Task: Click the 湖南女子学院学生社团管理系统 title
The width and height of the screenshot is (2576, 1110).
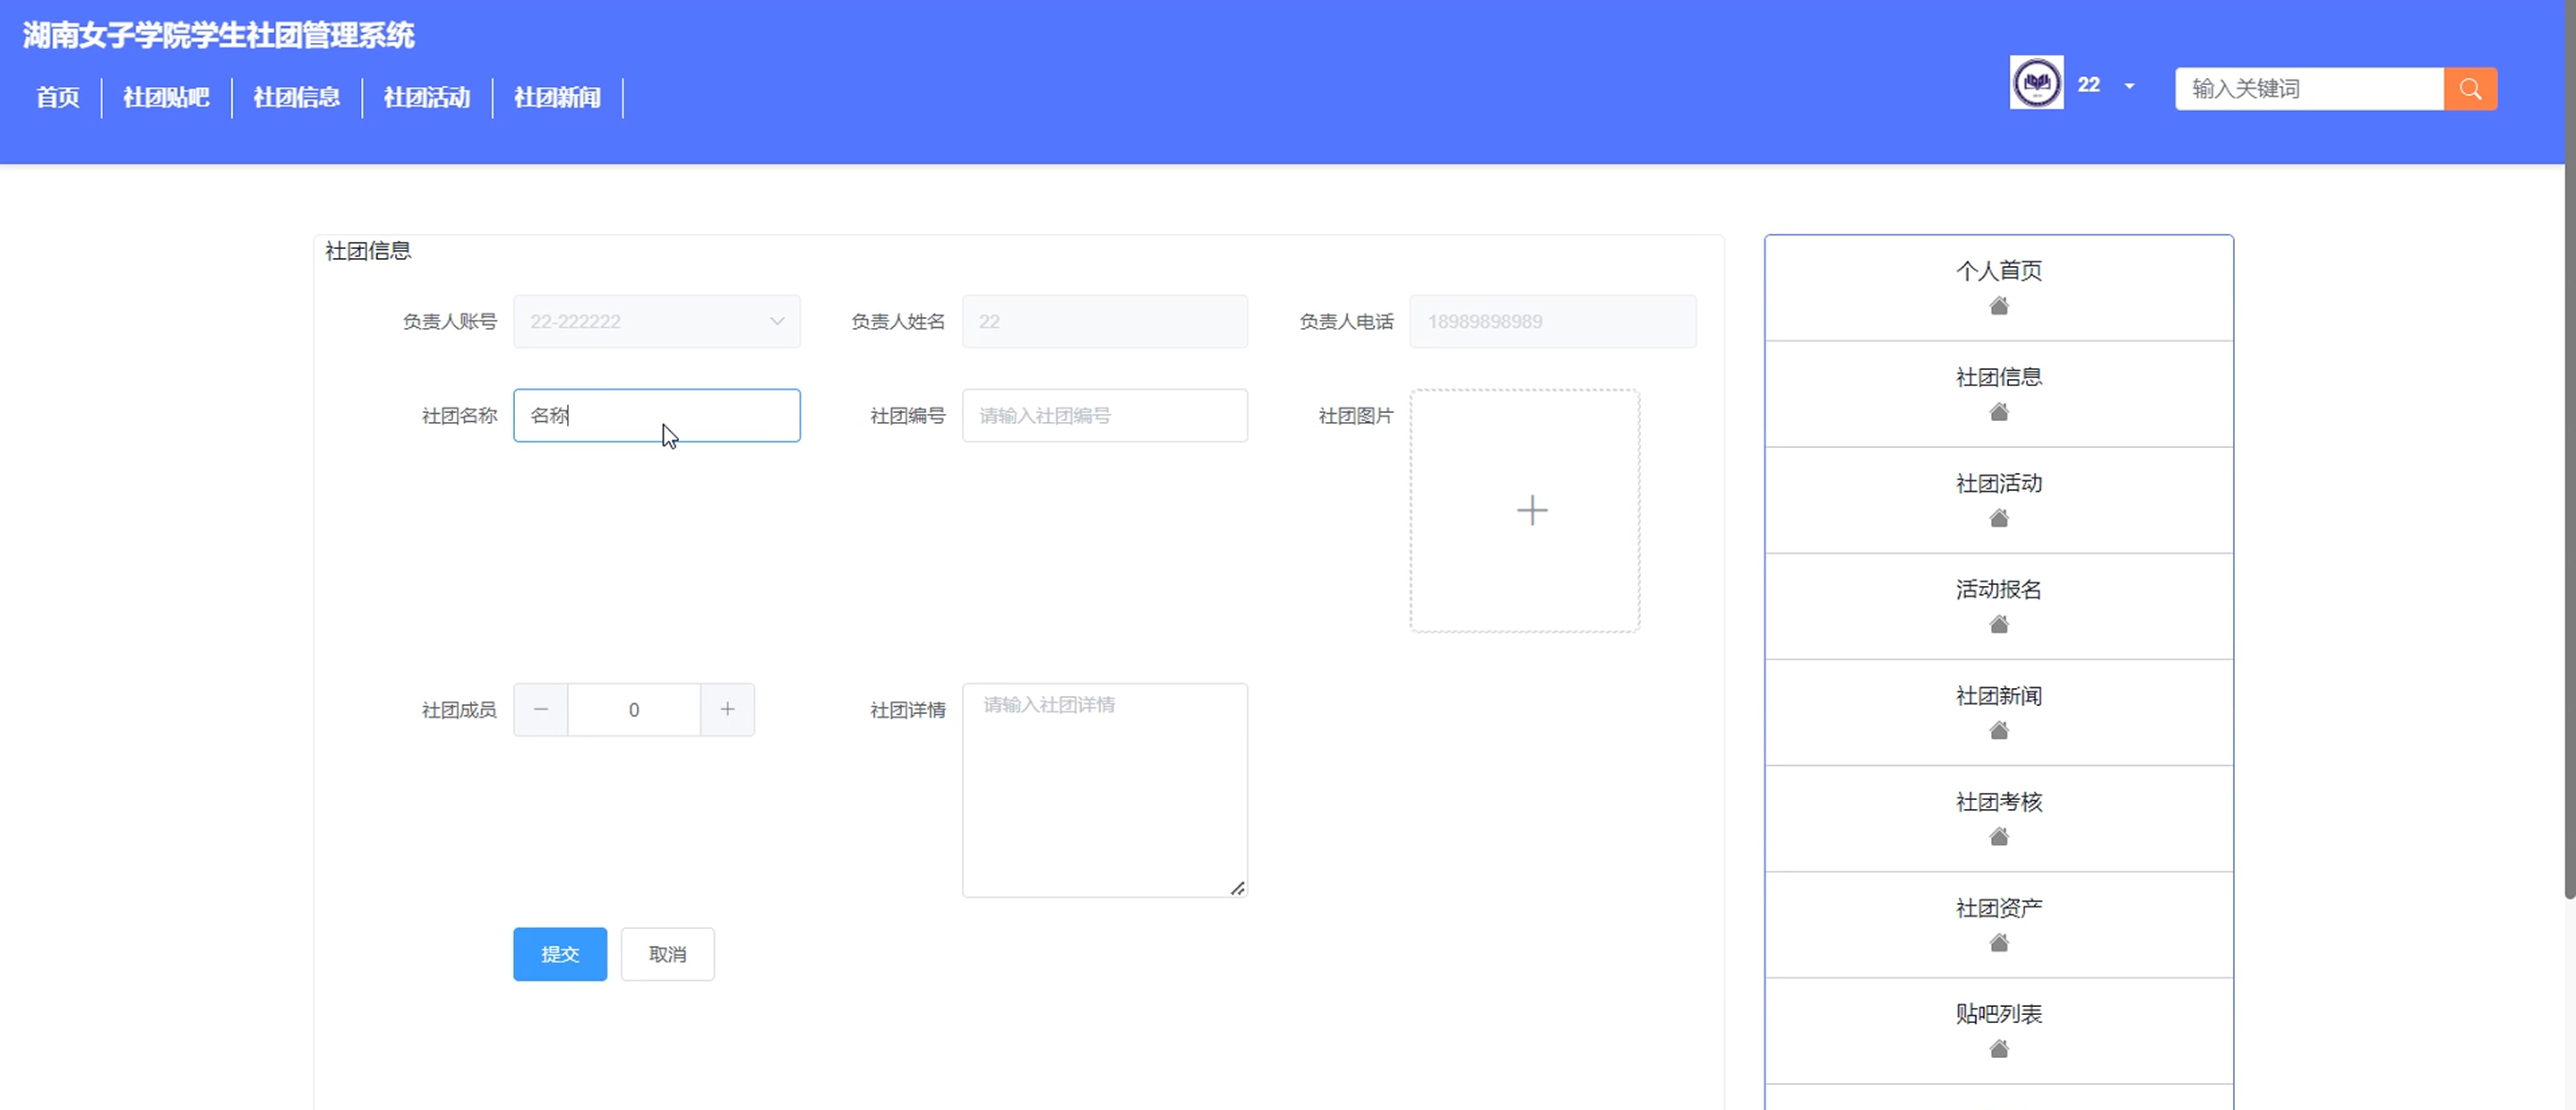Action: 218,36
